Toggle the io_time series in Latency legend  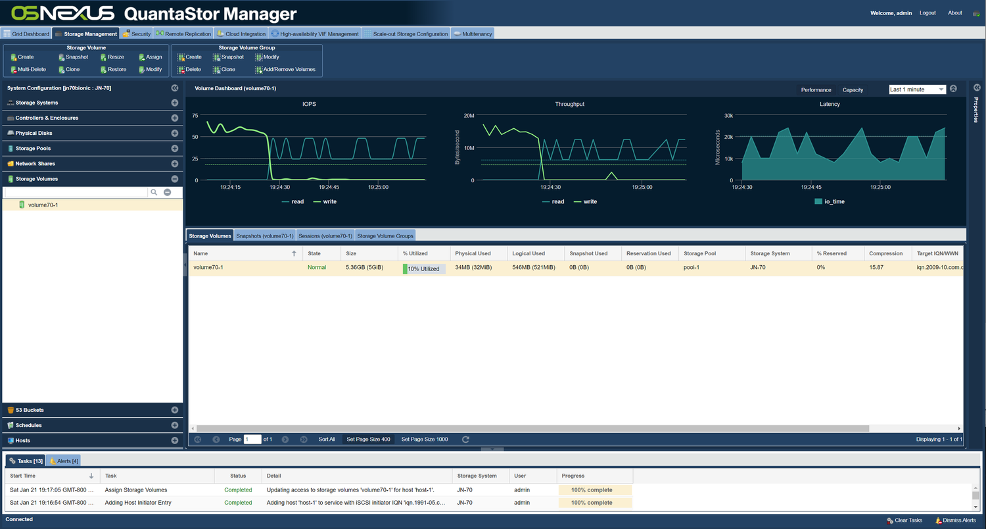(x=830, y=201)
